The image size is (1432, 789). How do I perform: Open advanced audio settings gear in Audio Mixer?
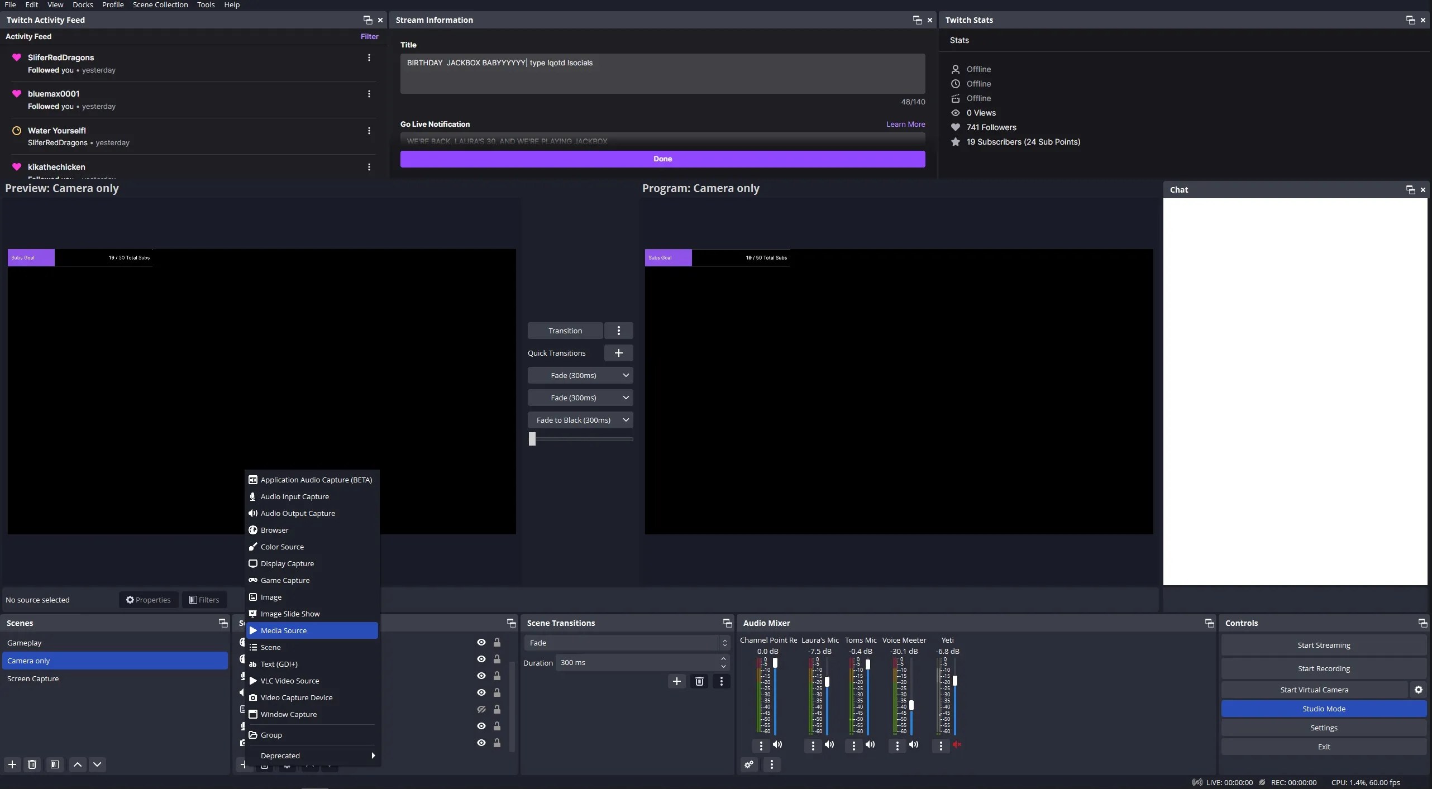[749, 764]
